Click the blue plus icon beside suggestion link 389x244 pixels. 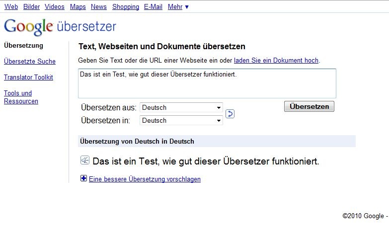[83, 178]
